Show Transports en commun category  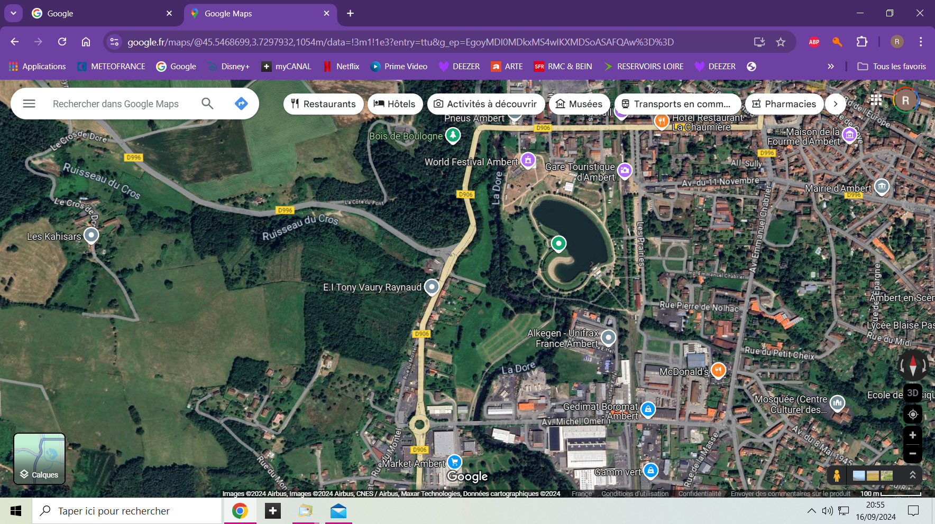[677, 104]
